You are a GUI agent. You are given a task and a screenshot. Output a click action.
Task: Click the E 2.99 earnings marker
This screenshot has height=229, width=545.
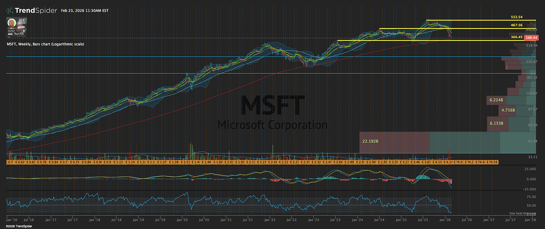click(x=349, y=162)
